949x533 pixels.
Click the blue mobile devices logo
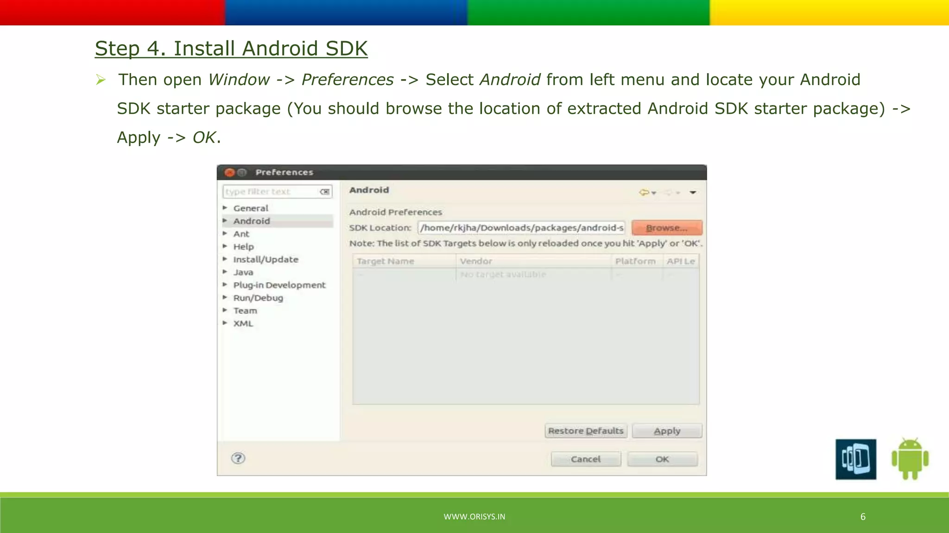856,459
